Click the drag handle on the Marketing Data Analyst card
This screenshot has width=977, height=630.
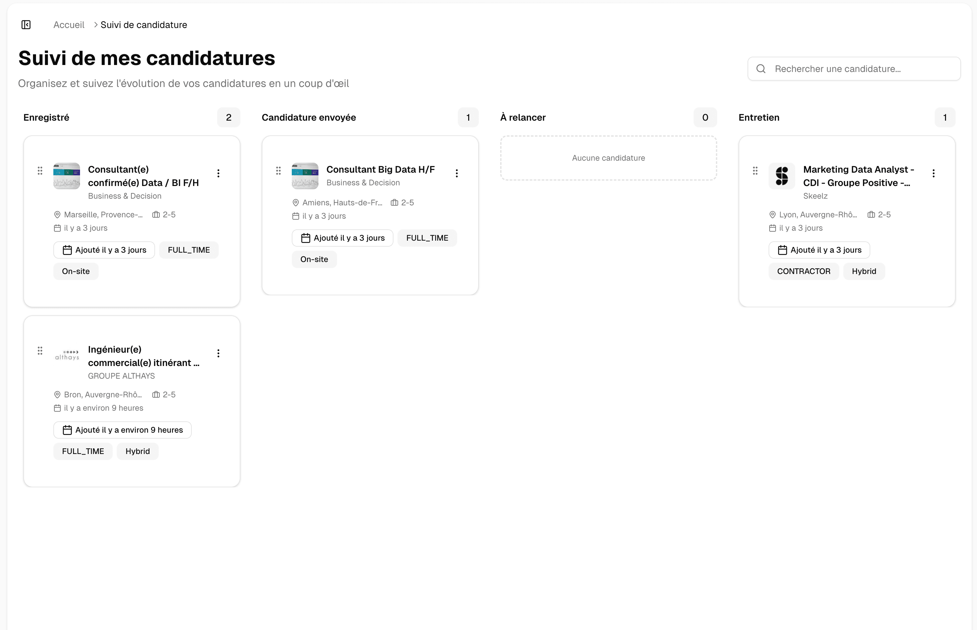755,171
